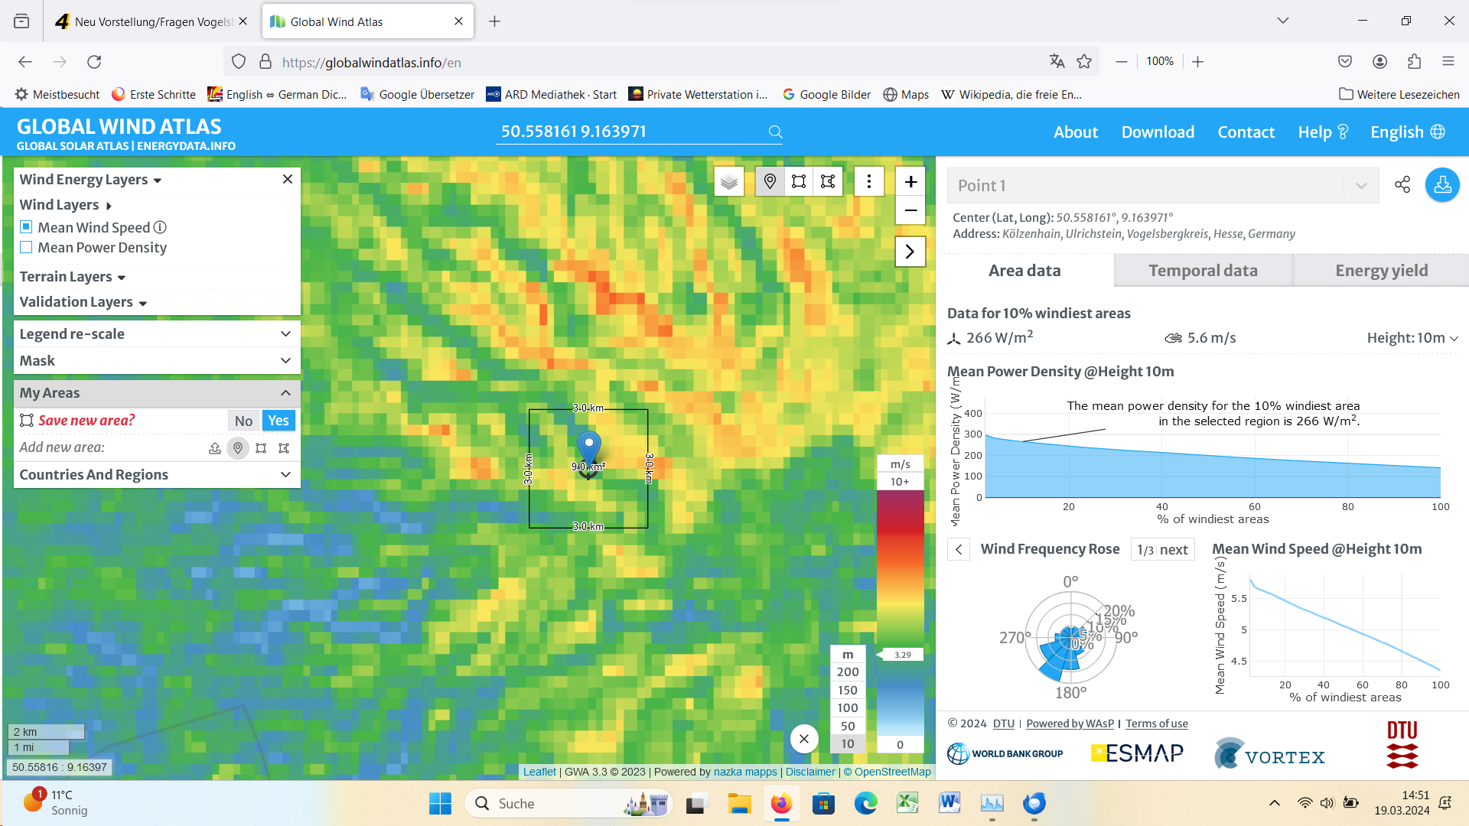
Task: Click the search magnifier in coordinate field
Action: point(775,132)
